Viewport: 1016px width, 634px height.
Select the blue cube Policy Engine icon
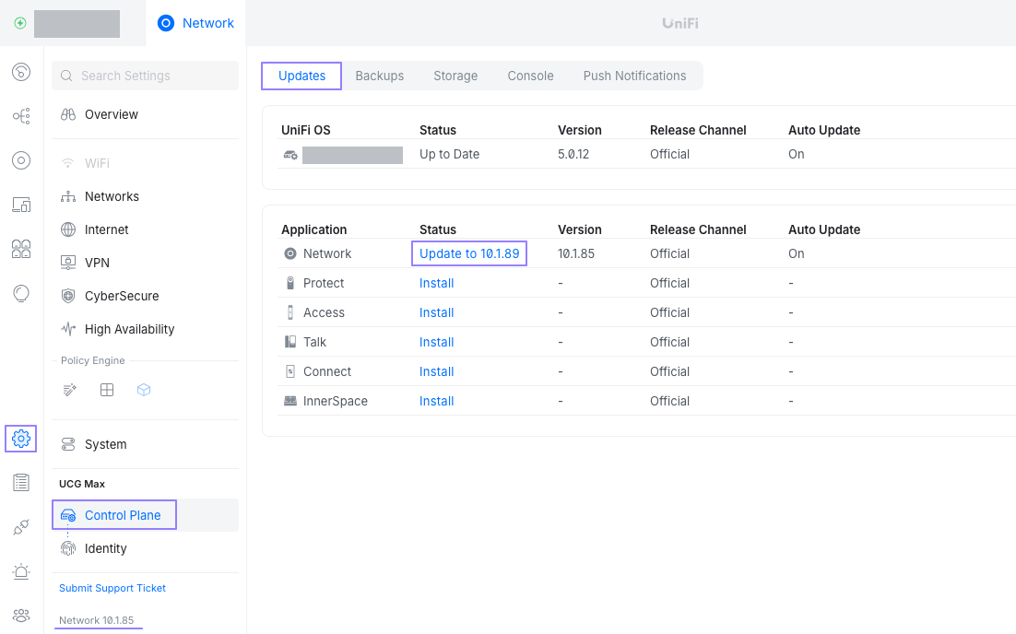144,390
